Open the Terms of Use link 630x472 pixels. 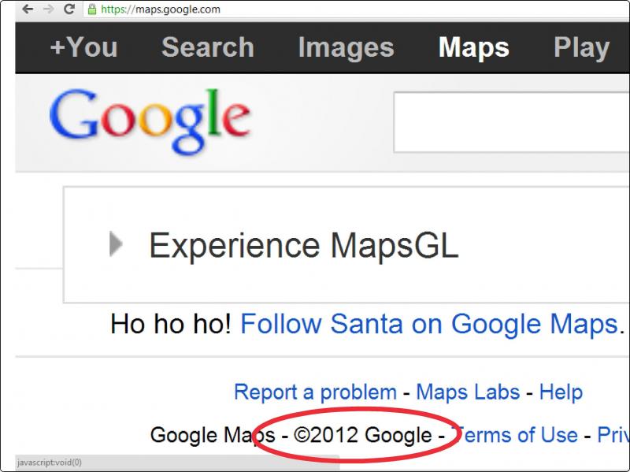(x=514, y=435)
